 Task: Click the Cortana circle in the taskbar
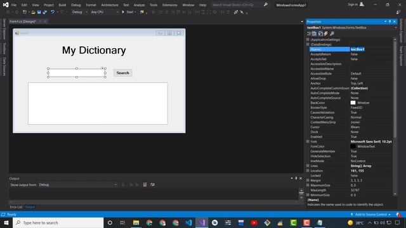[x=110, y=222]
